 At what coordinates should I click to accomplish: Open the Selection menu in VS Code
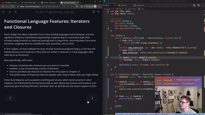120,1
